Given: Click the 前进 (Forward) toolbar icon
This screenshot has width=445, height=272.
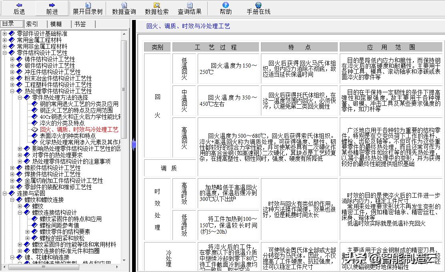Looking at the screenshot, I should [x=51, y=8].
